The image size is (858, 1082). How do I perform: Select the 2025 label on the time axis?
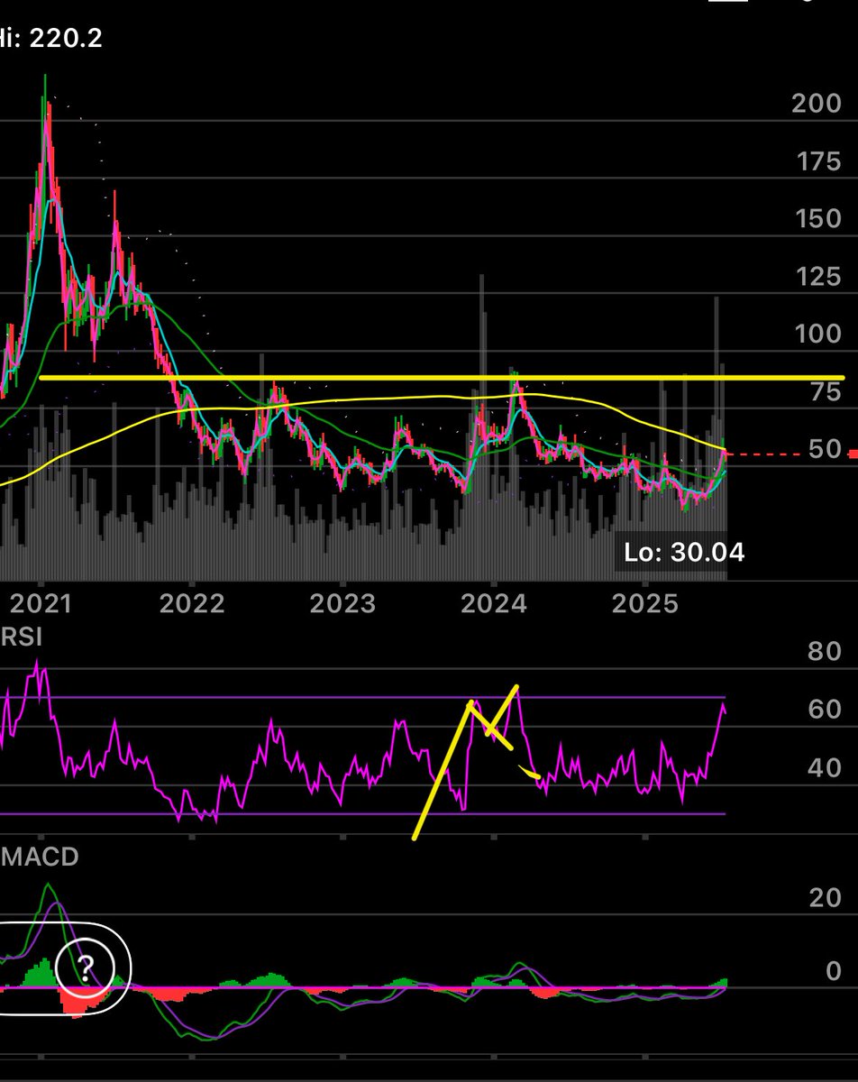pyautogui.click(x=643, y=602)
